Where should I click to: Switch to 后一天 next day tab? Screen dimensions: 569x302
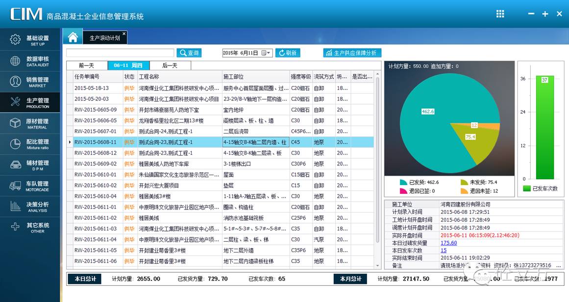pos(170,66)
